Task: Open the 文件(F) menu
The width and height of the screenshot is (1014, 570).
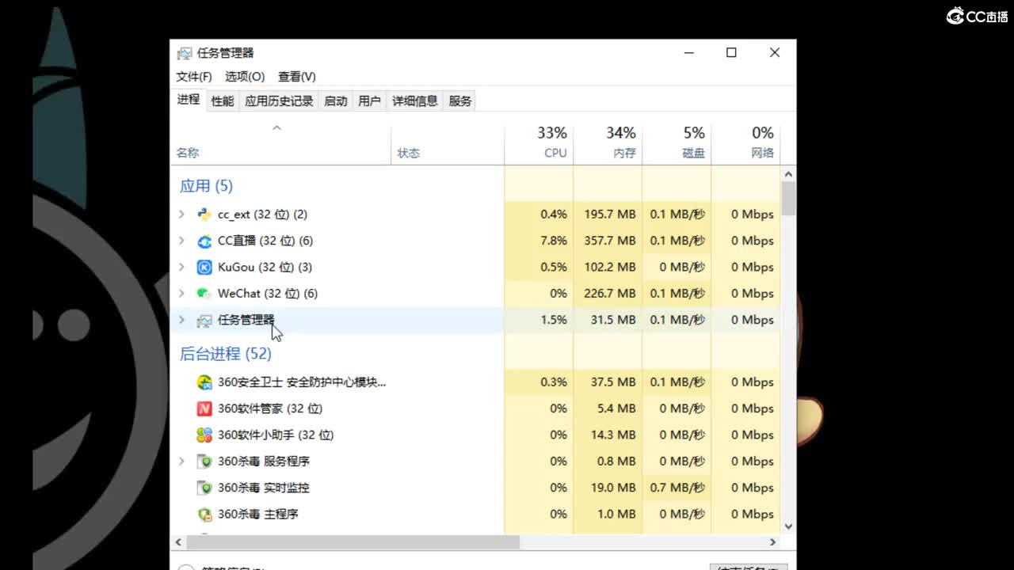Action: click(x=194, y=77)
